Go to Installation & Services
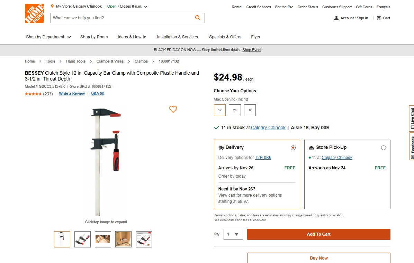 point(177,37)
